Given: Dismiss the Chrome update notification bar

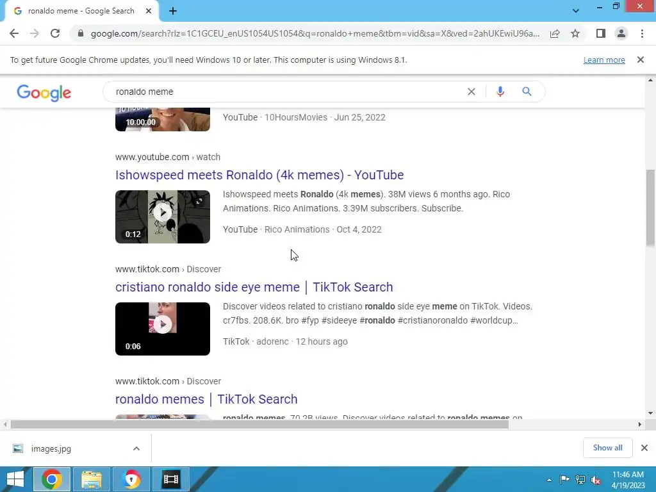Looking at the screenshot, I should 641,60.
